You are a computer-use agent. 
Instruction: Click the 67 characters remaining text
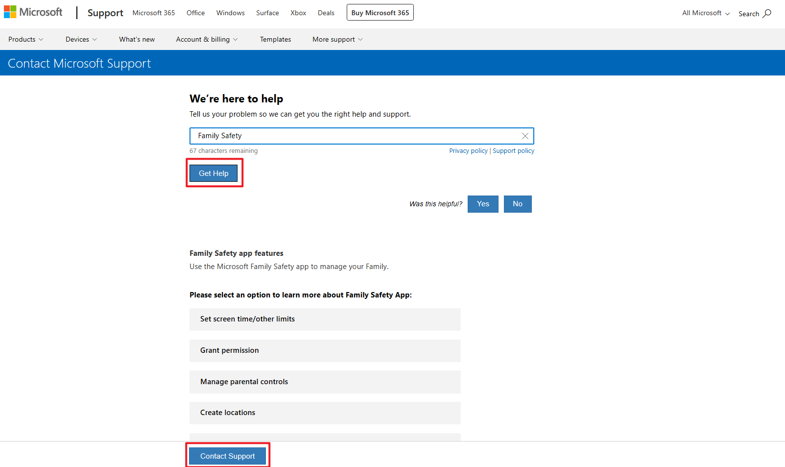pos(223,151)
